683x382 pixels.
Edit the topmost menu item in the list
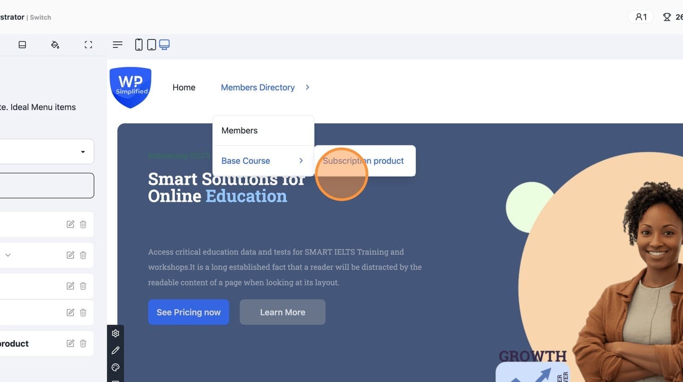[x=70, y=224]
